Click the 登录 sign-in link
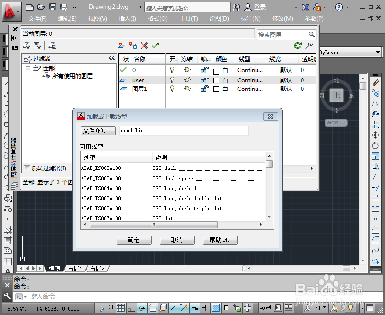 259,7
